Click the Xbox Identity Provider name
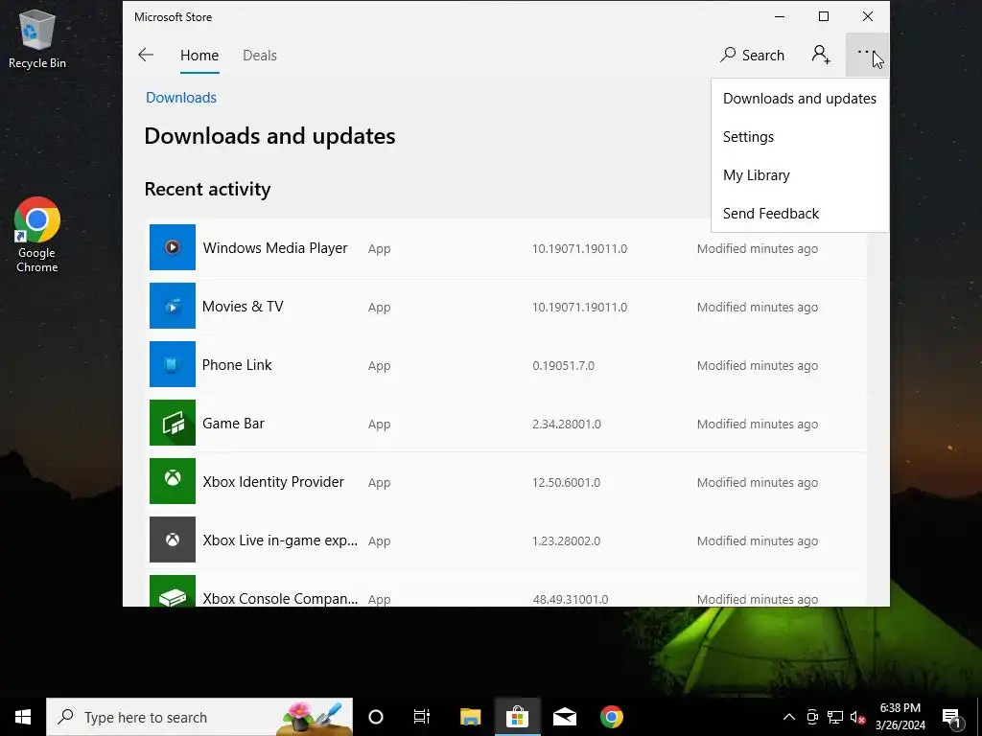The image size is (982, 736). [273, 482]
